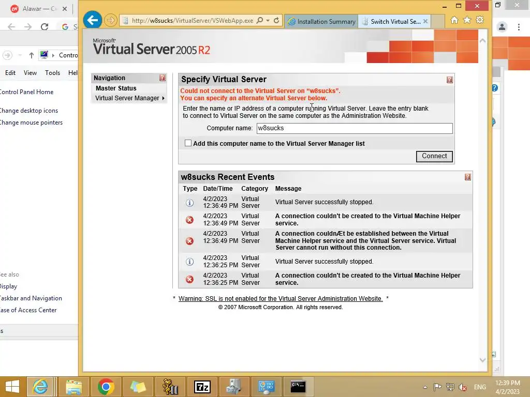Open Control Panel Home link
The width and height of the screenshot is (530, 397).
tap(26, 92)
